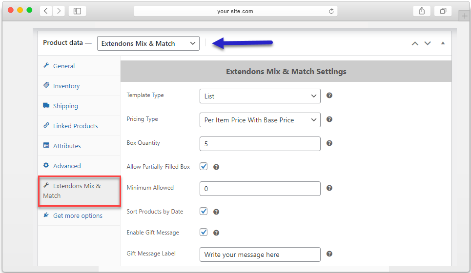Show help for the Gift Message Label field
This screenshot has width=471, height=273.
[329, 254]
